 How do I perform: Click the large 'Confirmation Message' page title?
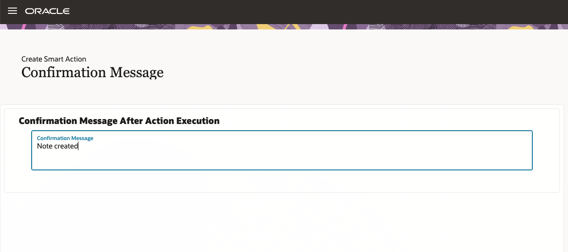(92, 72)
